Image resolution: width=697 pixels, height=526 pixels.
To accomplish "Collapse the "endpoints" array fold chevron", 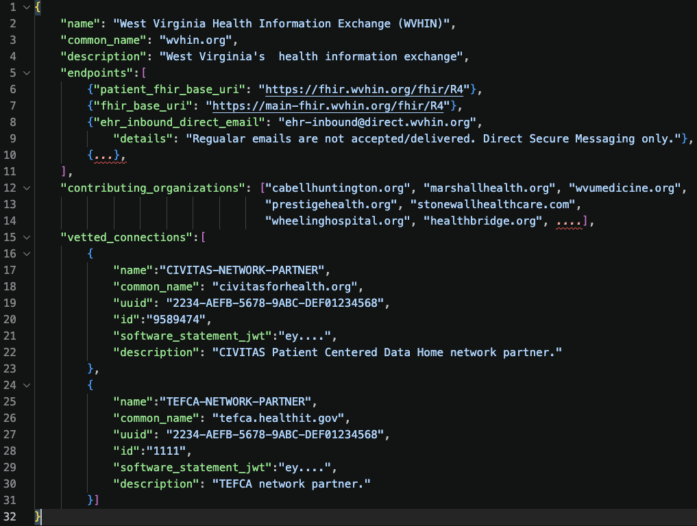I will click(27, 73).
